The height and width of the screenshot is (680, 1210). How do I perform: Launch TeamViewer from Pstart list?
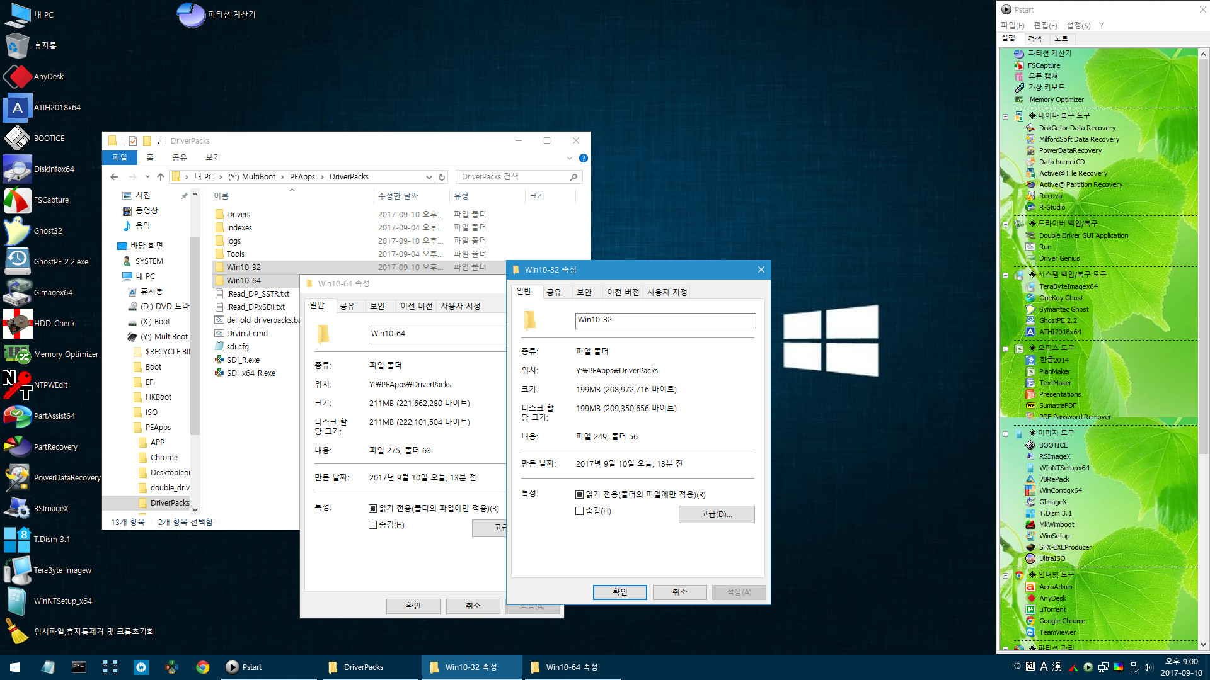(x=1057, y=632)
